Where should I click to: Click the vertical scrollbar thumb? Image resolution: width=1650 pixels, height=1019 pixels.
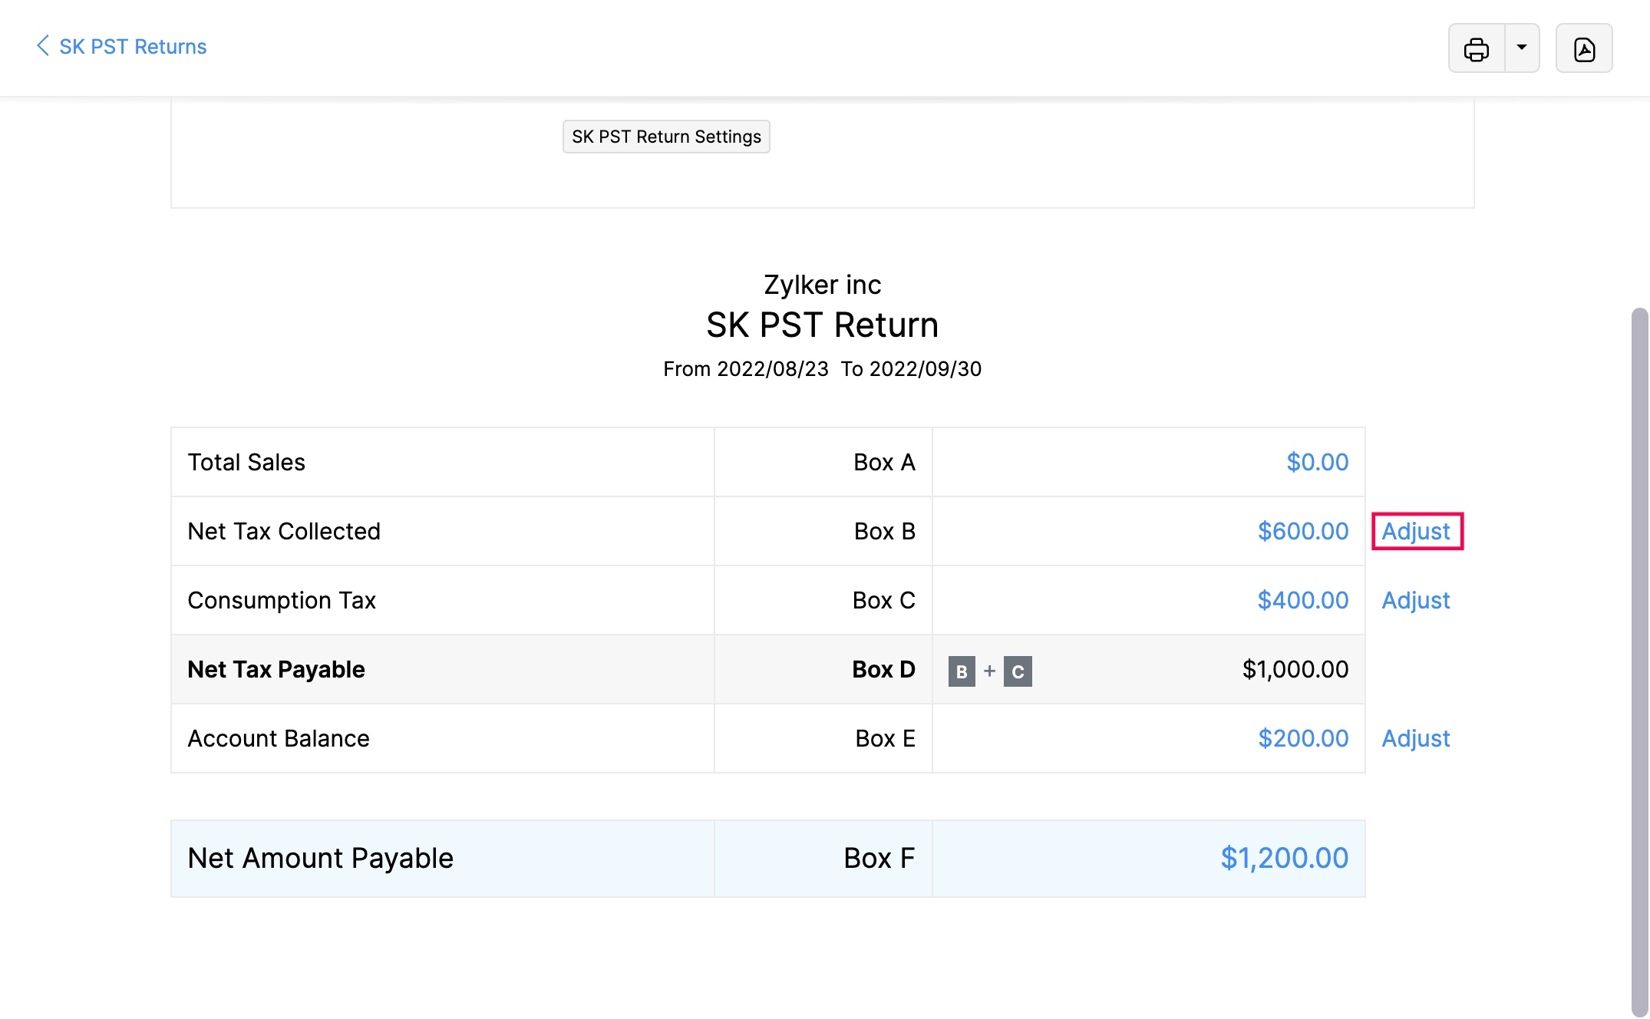(x=1639, y=660)
